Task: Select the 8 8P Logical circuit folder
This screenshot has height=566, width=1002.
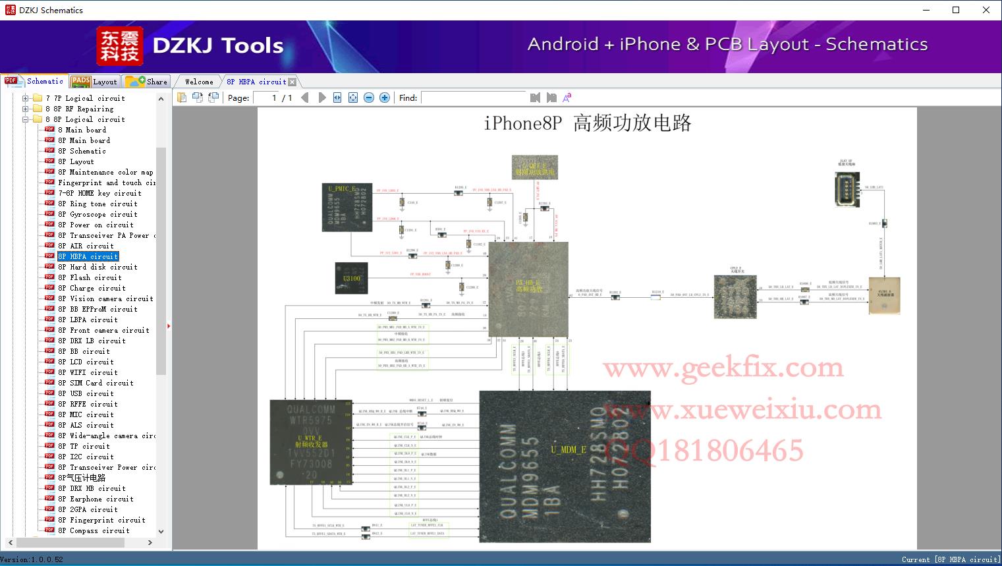Action: click(x=85, y=119)
